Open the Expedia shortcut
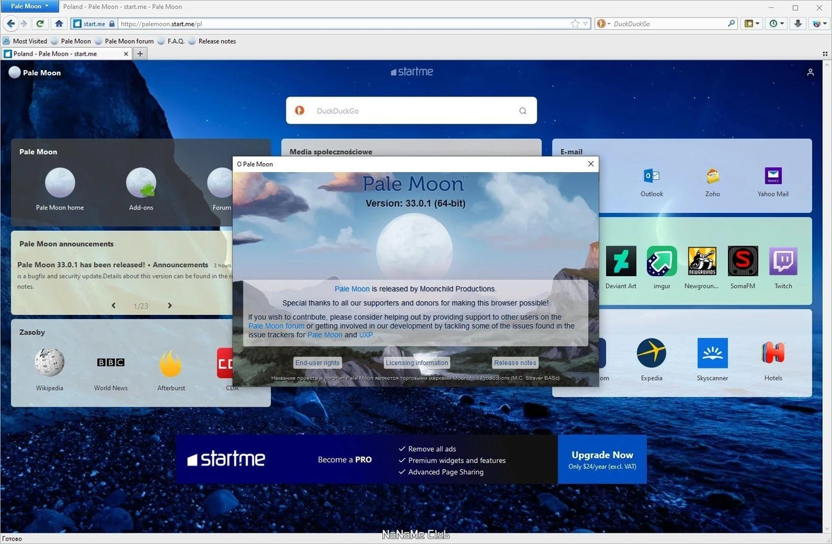The image size is (832, 544). [652, 359]
